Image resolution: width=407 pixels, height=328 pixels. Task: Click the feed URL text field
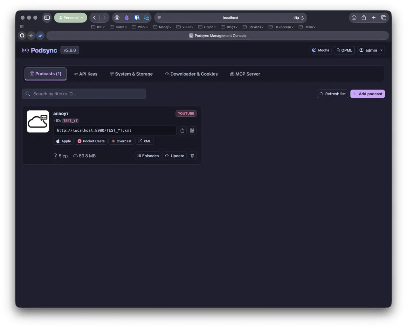pos(115,131)
